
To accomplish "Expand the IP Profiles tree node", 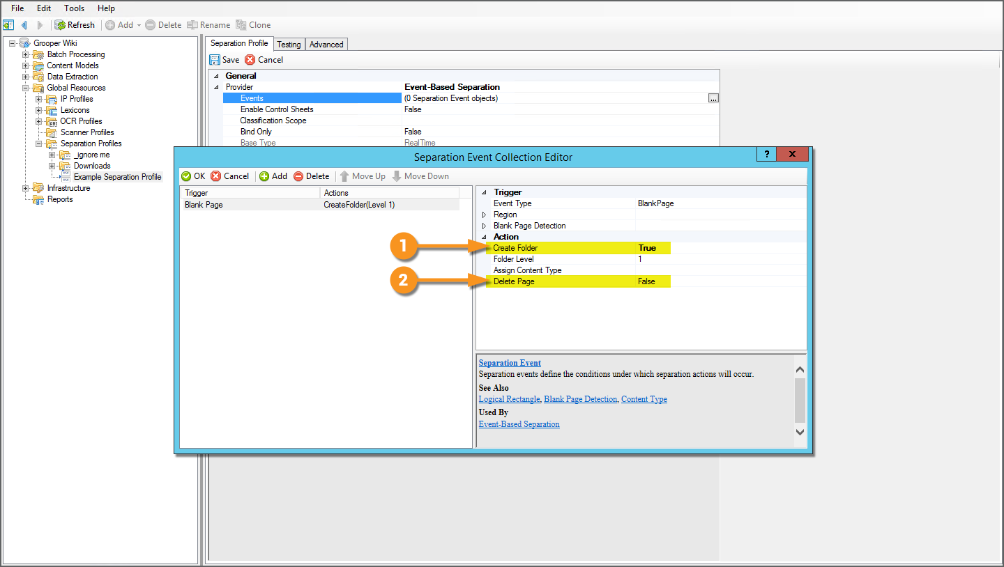I will pos(39,99).
